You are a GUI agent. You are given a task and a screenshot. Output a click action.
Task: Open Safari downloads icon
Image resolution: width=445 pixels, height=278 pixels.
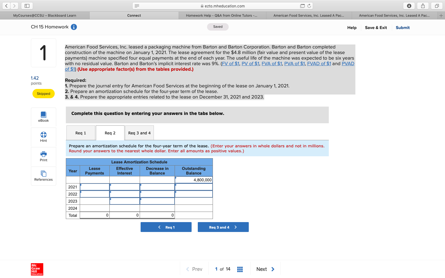click(409, 6)
